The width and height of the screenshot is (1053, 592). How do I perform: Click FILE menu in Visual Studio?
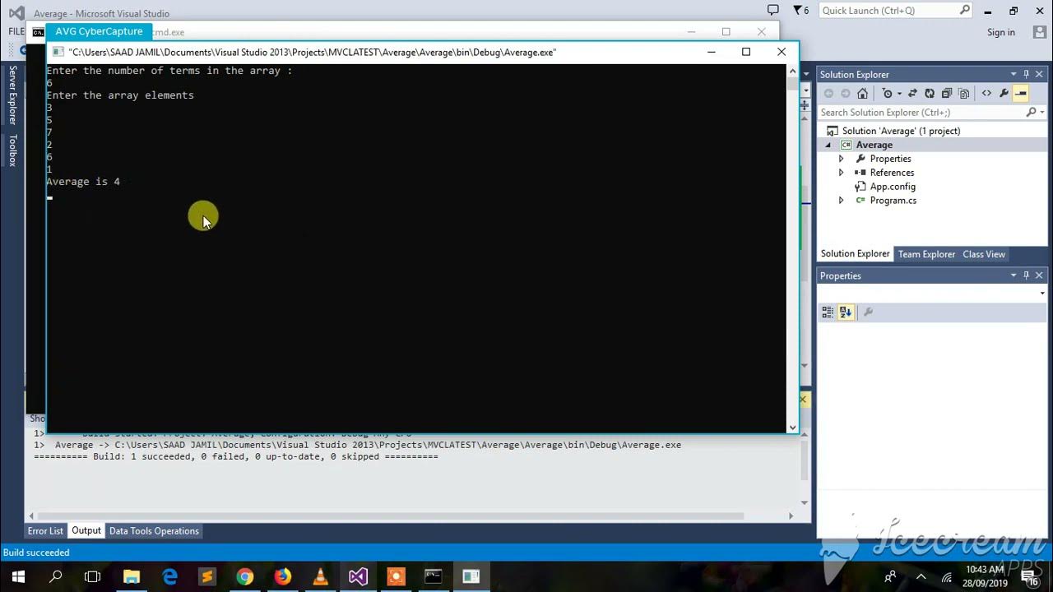pyautogui.click(x=16, y=32)
